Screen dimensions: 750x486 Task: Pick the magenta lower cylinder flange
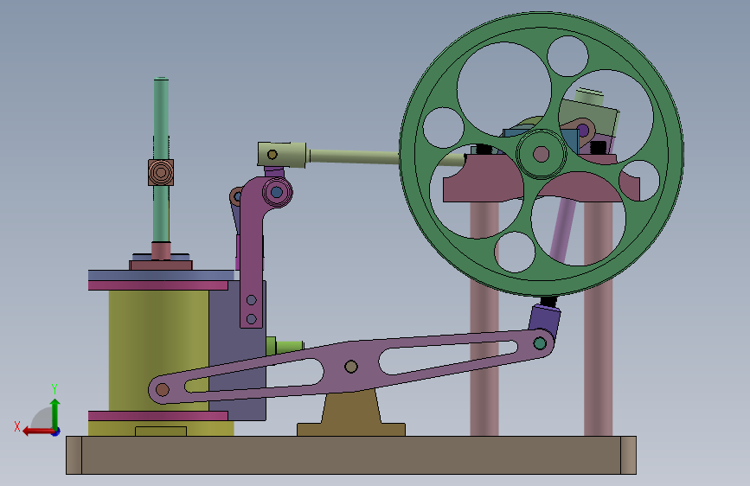[157, 416]
